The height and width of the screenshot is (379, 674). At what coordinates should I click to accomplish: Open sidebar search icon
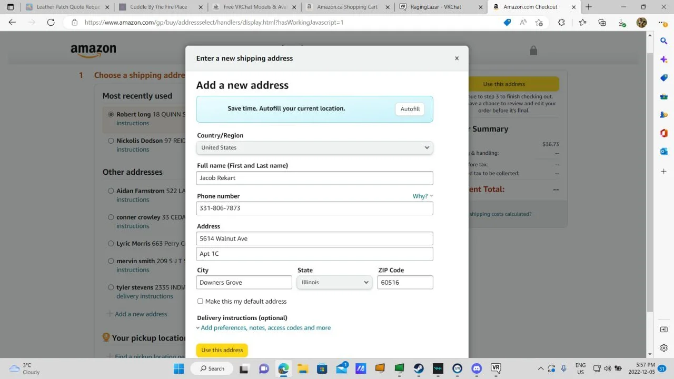pyautogui.click(x=663, y=41)
